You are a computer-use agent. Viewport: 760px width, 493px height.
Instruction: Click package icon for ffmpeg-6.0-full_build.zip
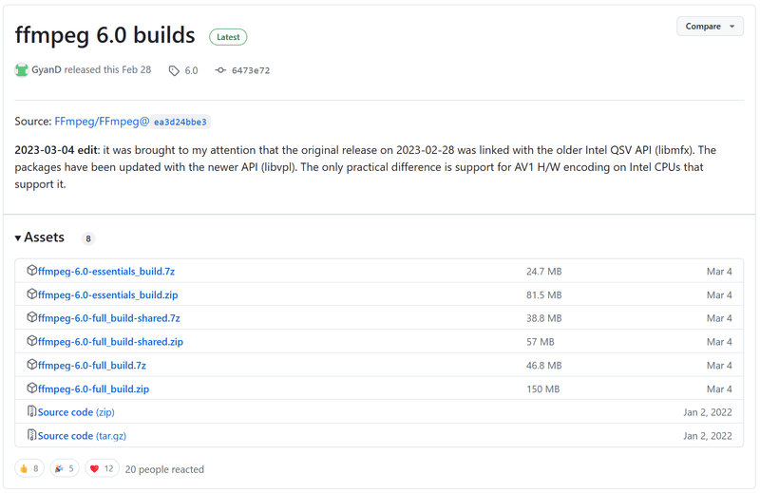(x=32, y=388)
